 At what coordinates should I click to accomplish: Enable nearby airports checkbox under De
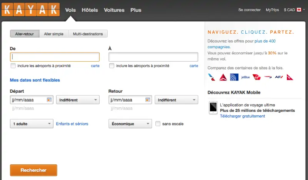tap(13, 66)
